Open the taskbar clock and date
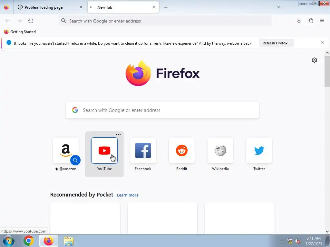The width and height of the screenshot is (330, 247). click(x=314, y=241)
